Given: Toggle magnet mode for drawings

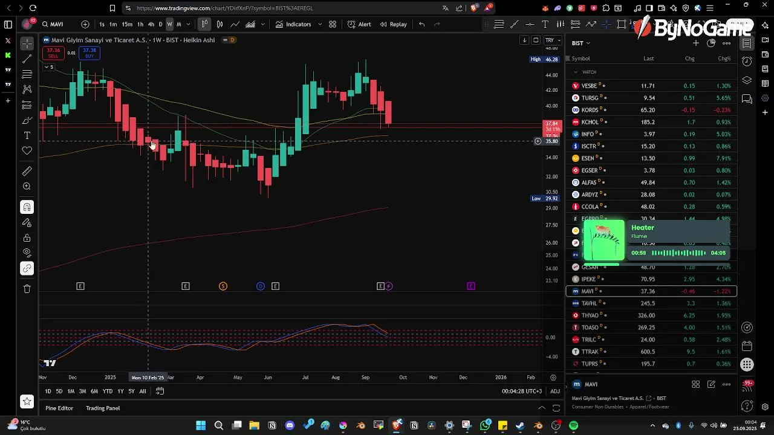Looking at the screenshot, I should [27, 207].
